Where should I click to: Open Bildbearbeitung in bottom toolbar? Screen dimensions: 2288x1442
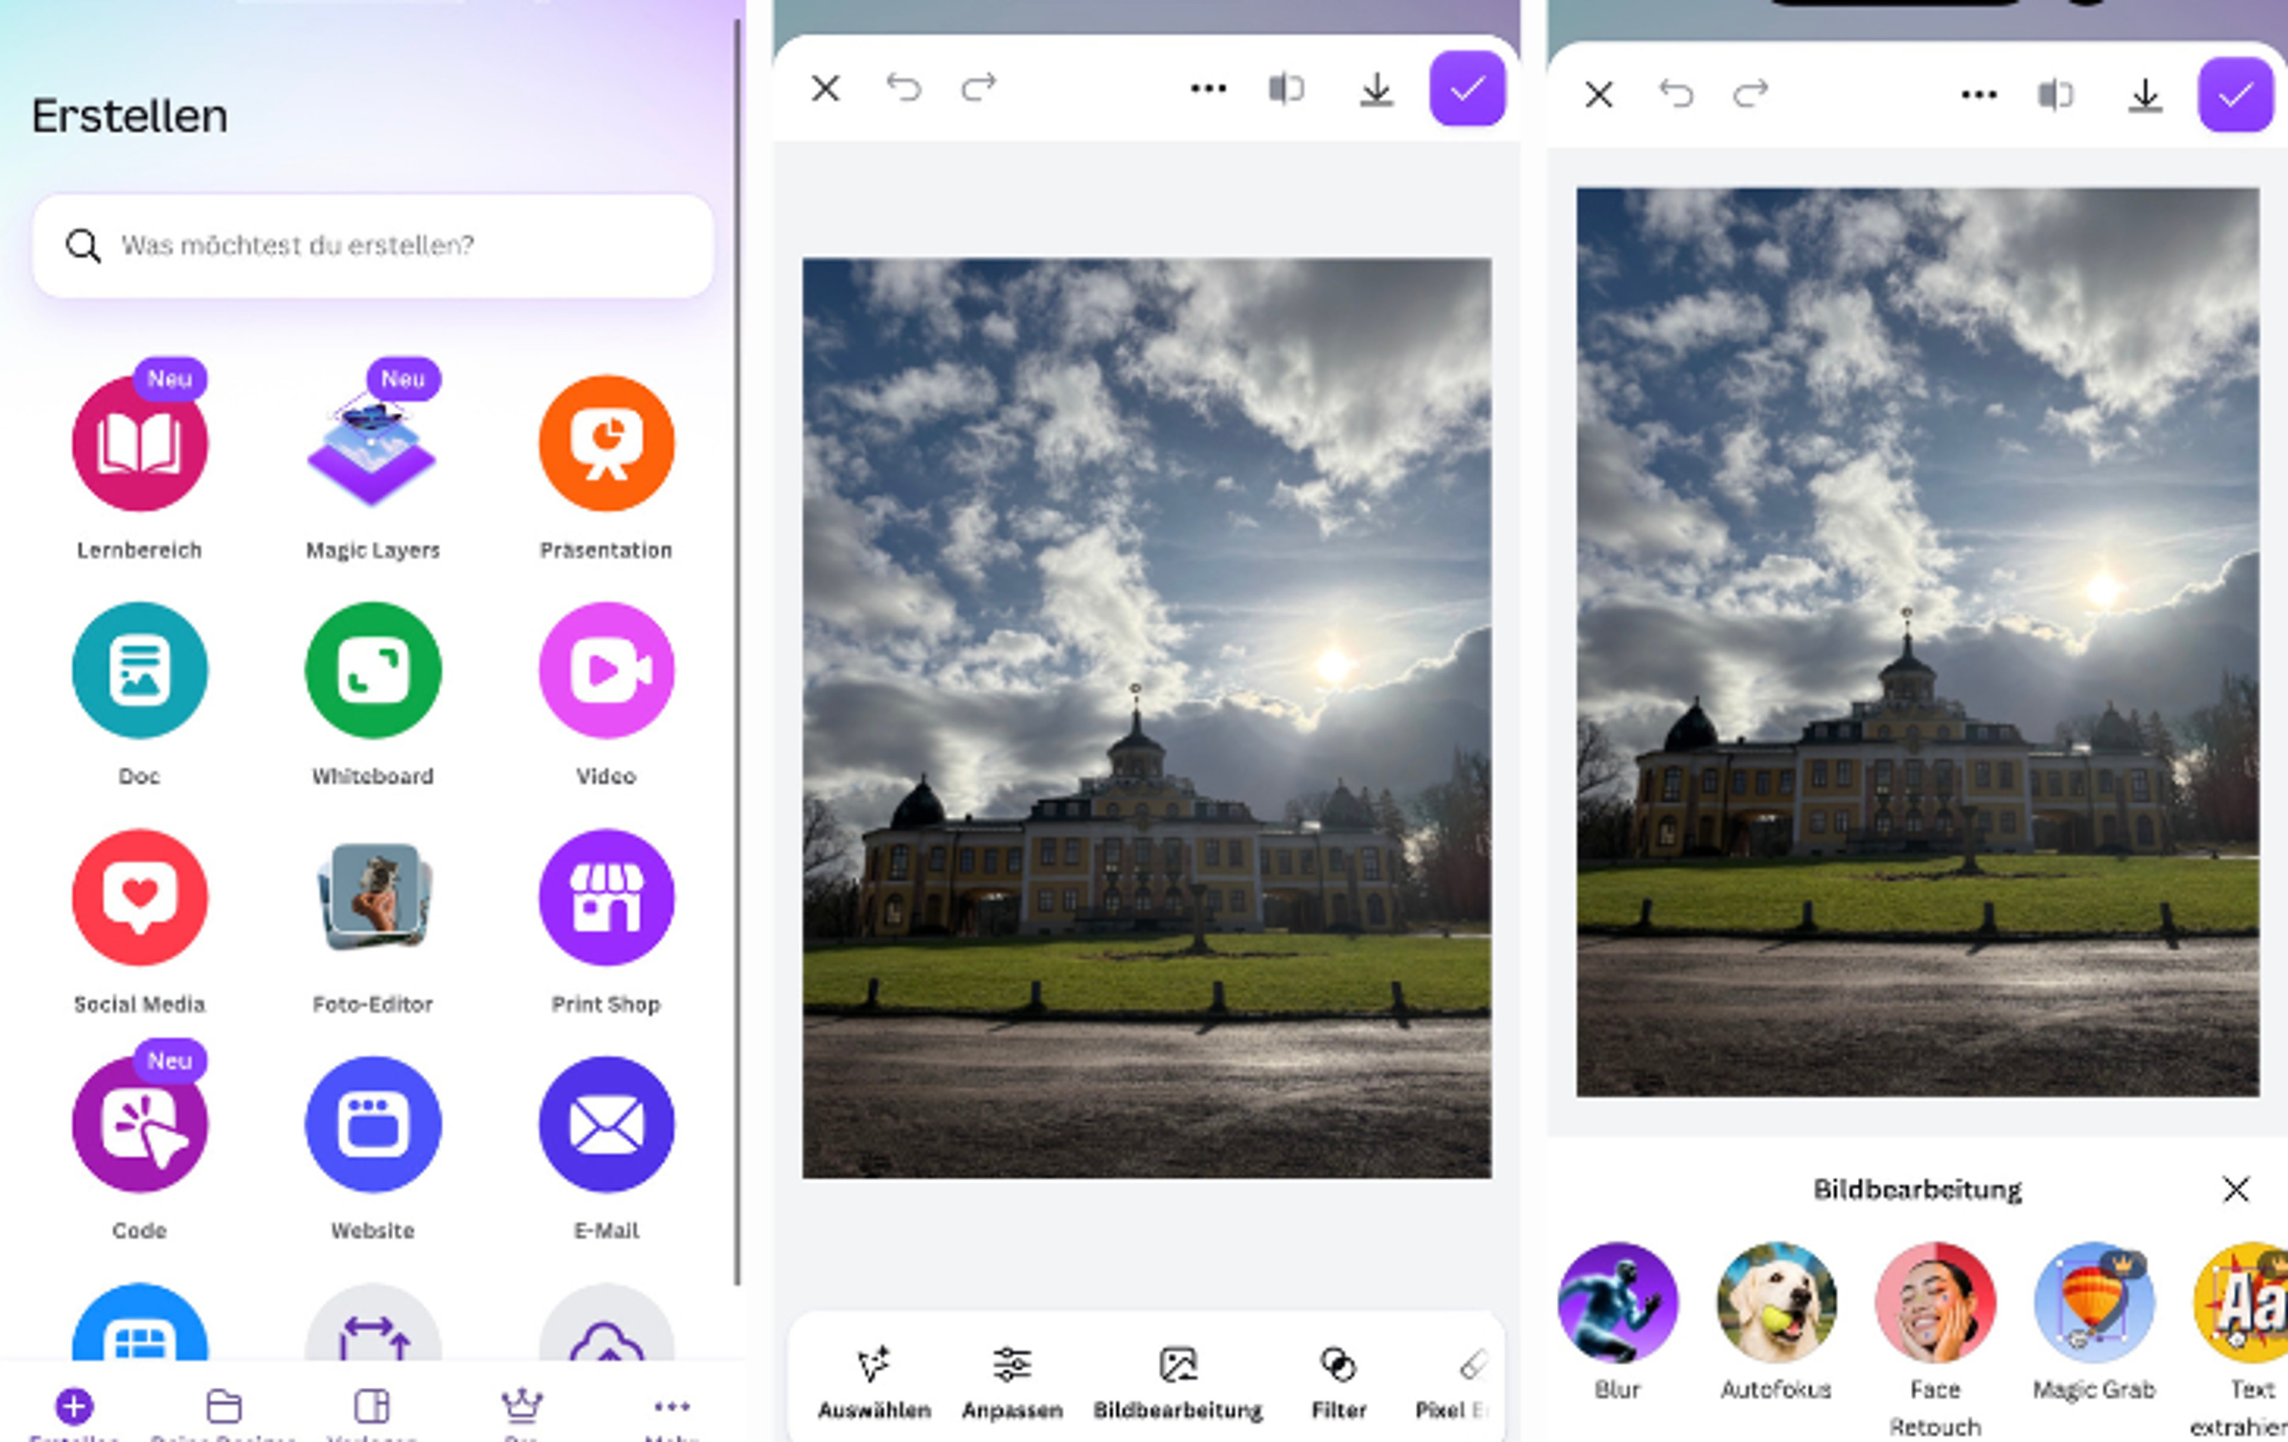pos(1178,1383)
